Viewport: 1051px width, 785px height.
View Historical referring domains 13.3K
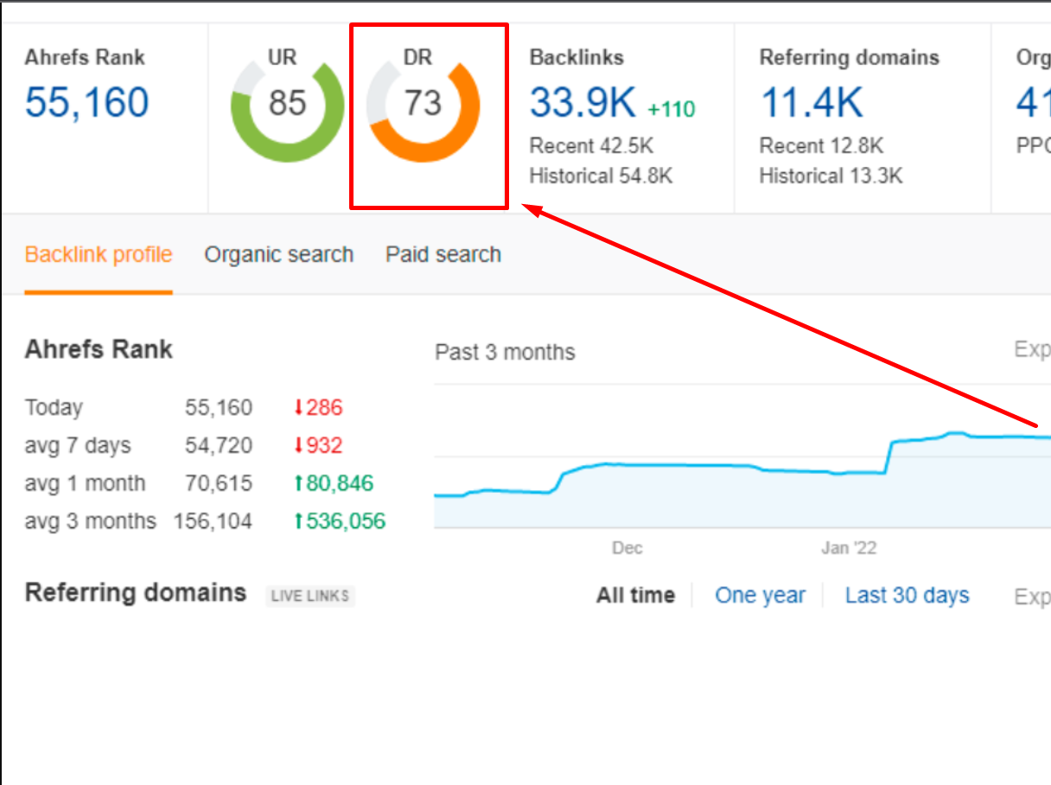click(x=831, y=176)
